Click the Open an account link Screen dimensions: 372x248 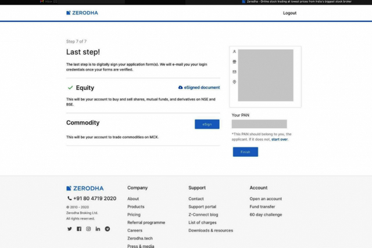coord(266,199)
